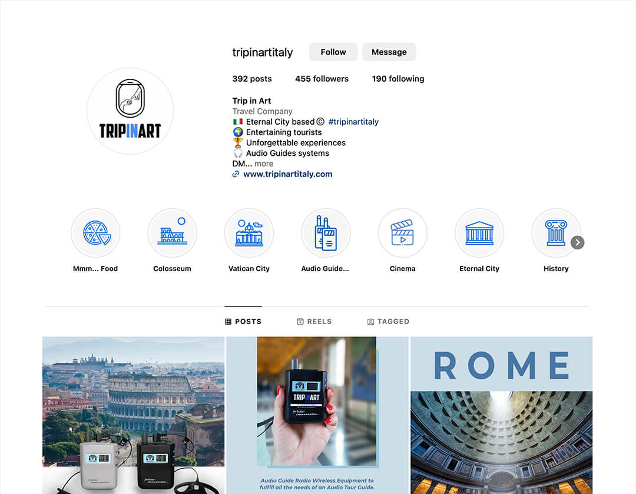Screen dimensions: 636x494
Task: Click the Vatican City highlight label
Action: 249,268
